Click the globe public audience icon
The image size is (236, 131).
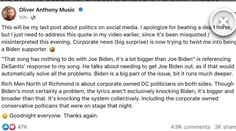coord(33,17)
